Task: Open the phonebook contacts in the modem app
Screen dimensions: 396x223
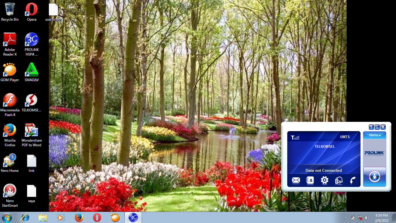Action: (x=310, y=181)
